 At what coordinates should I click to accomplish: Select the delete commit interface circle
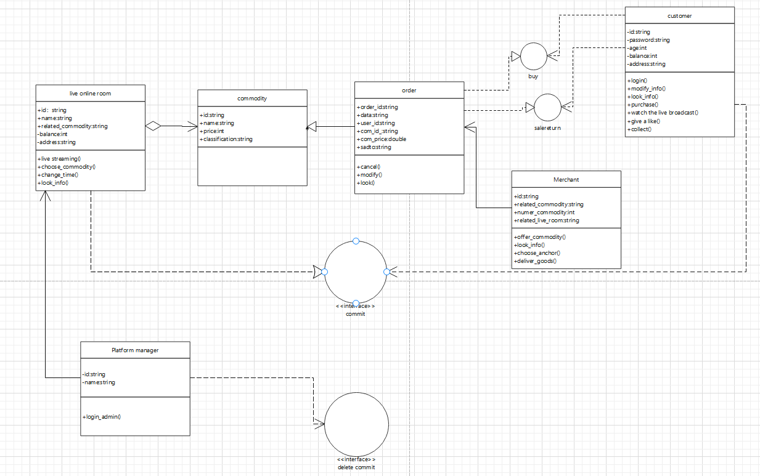356,423
